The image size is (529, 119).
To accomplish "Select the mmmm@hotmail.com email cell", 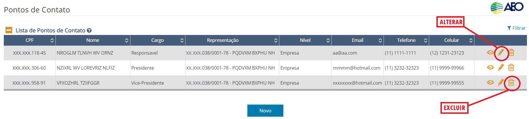I will coord(357,68).
